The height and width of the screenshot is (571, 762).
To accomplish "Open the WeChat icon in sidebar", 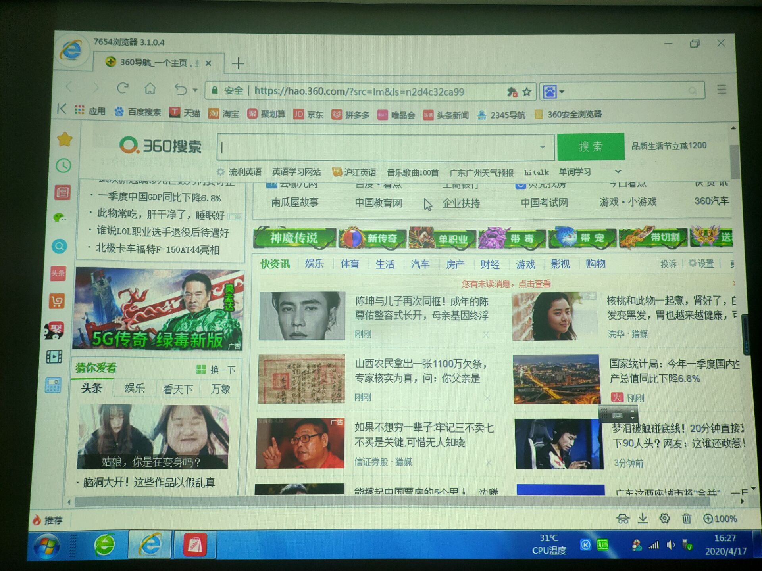I will coord(60,217).
